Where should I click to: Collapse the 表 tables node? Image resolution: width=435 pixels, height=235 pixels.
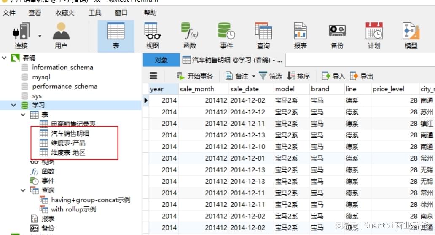(x=23, y=115)
